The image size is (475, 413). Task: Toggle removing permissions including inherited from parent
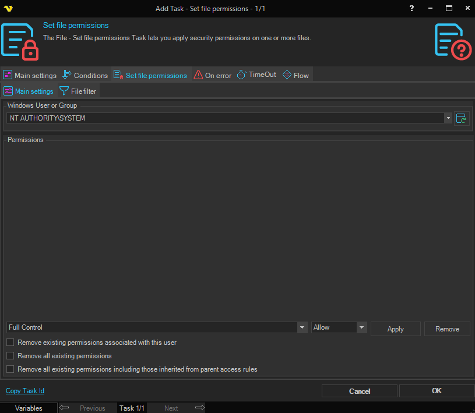point(10,369)
